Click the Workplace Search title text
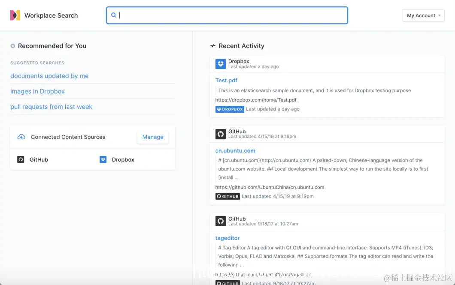The height and width of the screenshot is (285, 455). click(51, 15)
